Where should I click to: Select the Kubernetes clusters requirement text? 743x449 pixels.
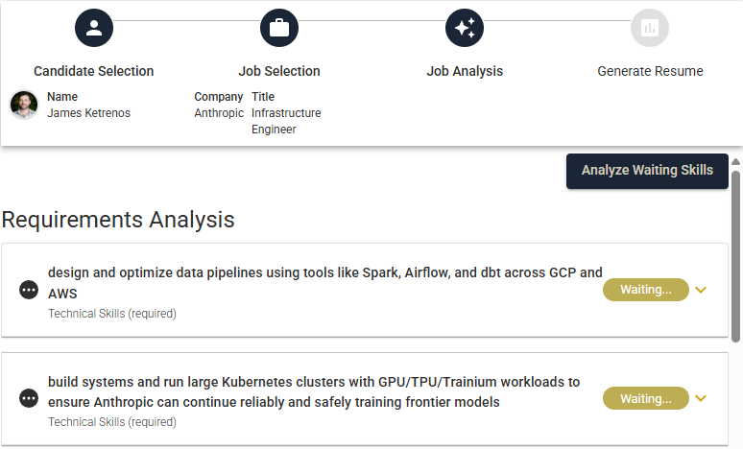(314, 391)
